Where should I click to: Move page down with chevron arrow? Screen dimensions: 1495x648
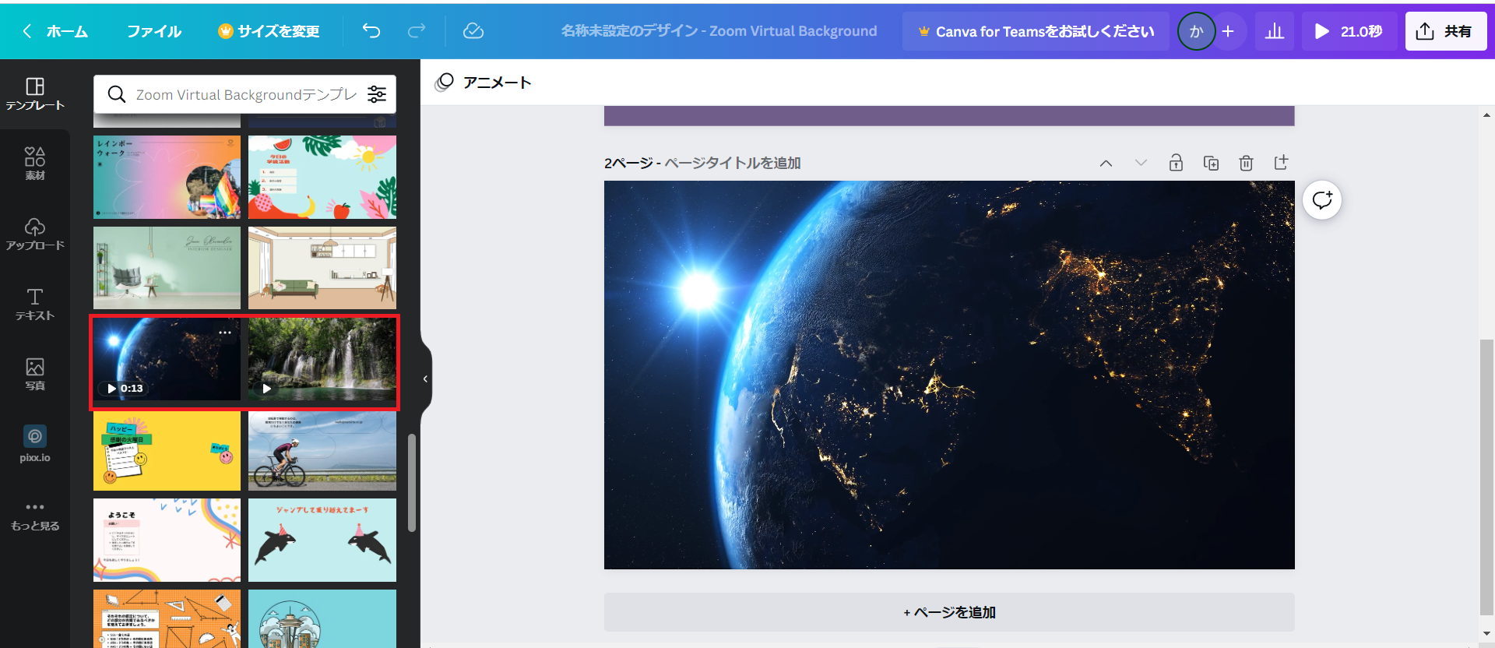pyautogui.click(x=1141, y=163)
